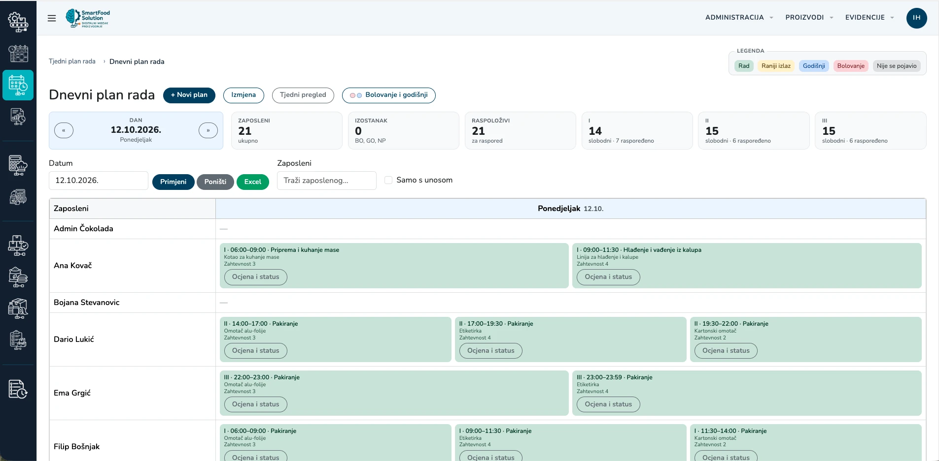Open Bolovanje i godišnji

[389, 95]
